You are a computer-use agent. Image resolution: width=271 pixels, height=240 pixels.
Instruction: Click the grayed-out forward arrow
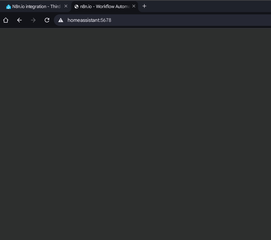click(33, 20)
